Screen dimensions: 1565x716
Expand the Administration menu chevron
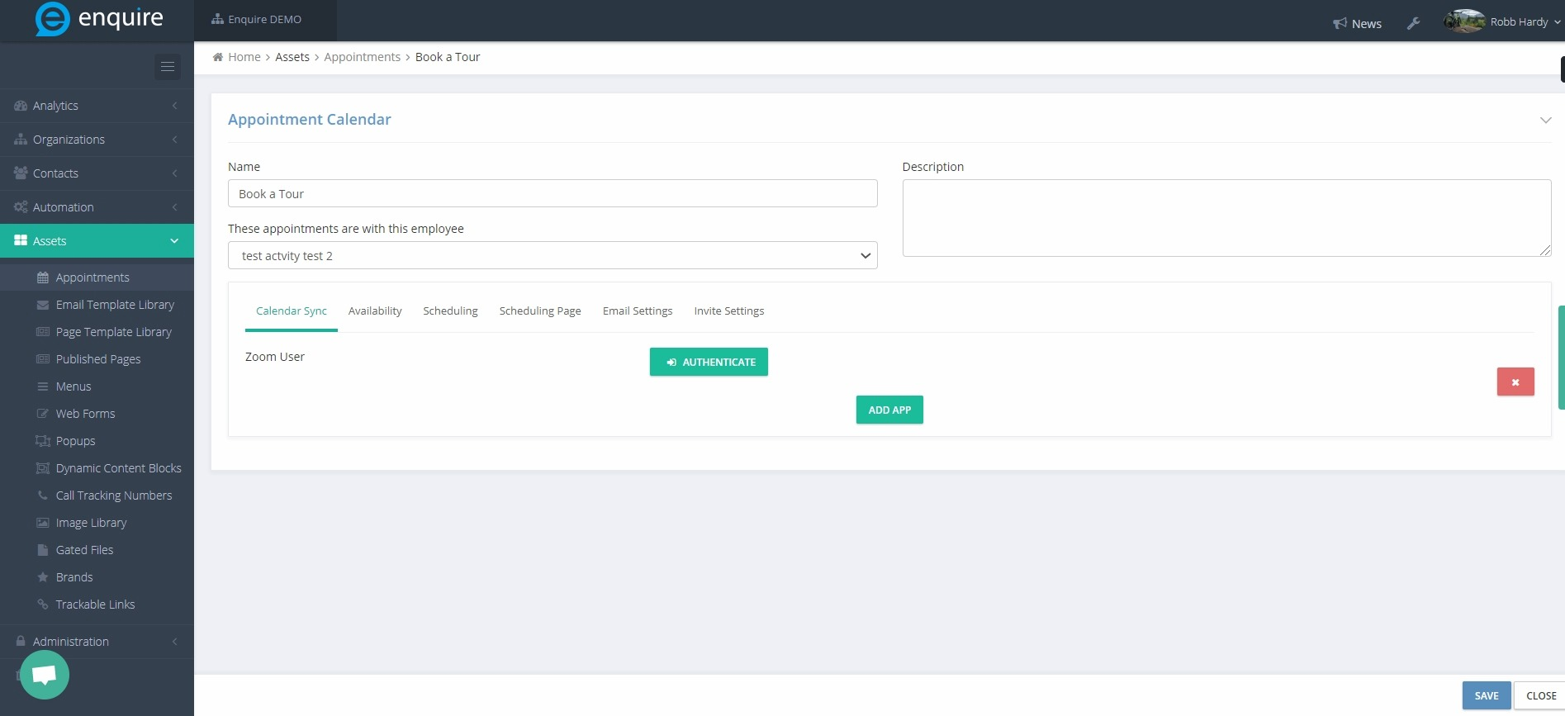(x=174, y=642)
